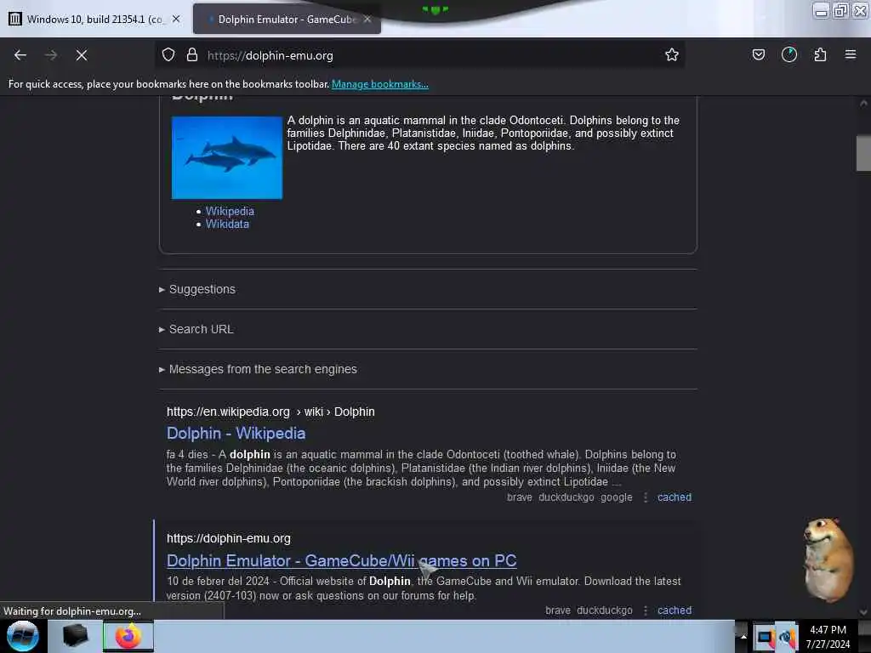This screenshot has width=871, height=653.
Task: Open the Save to Pocket icon
Action: coord(758,55)
